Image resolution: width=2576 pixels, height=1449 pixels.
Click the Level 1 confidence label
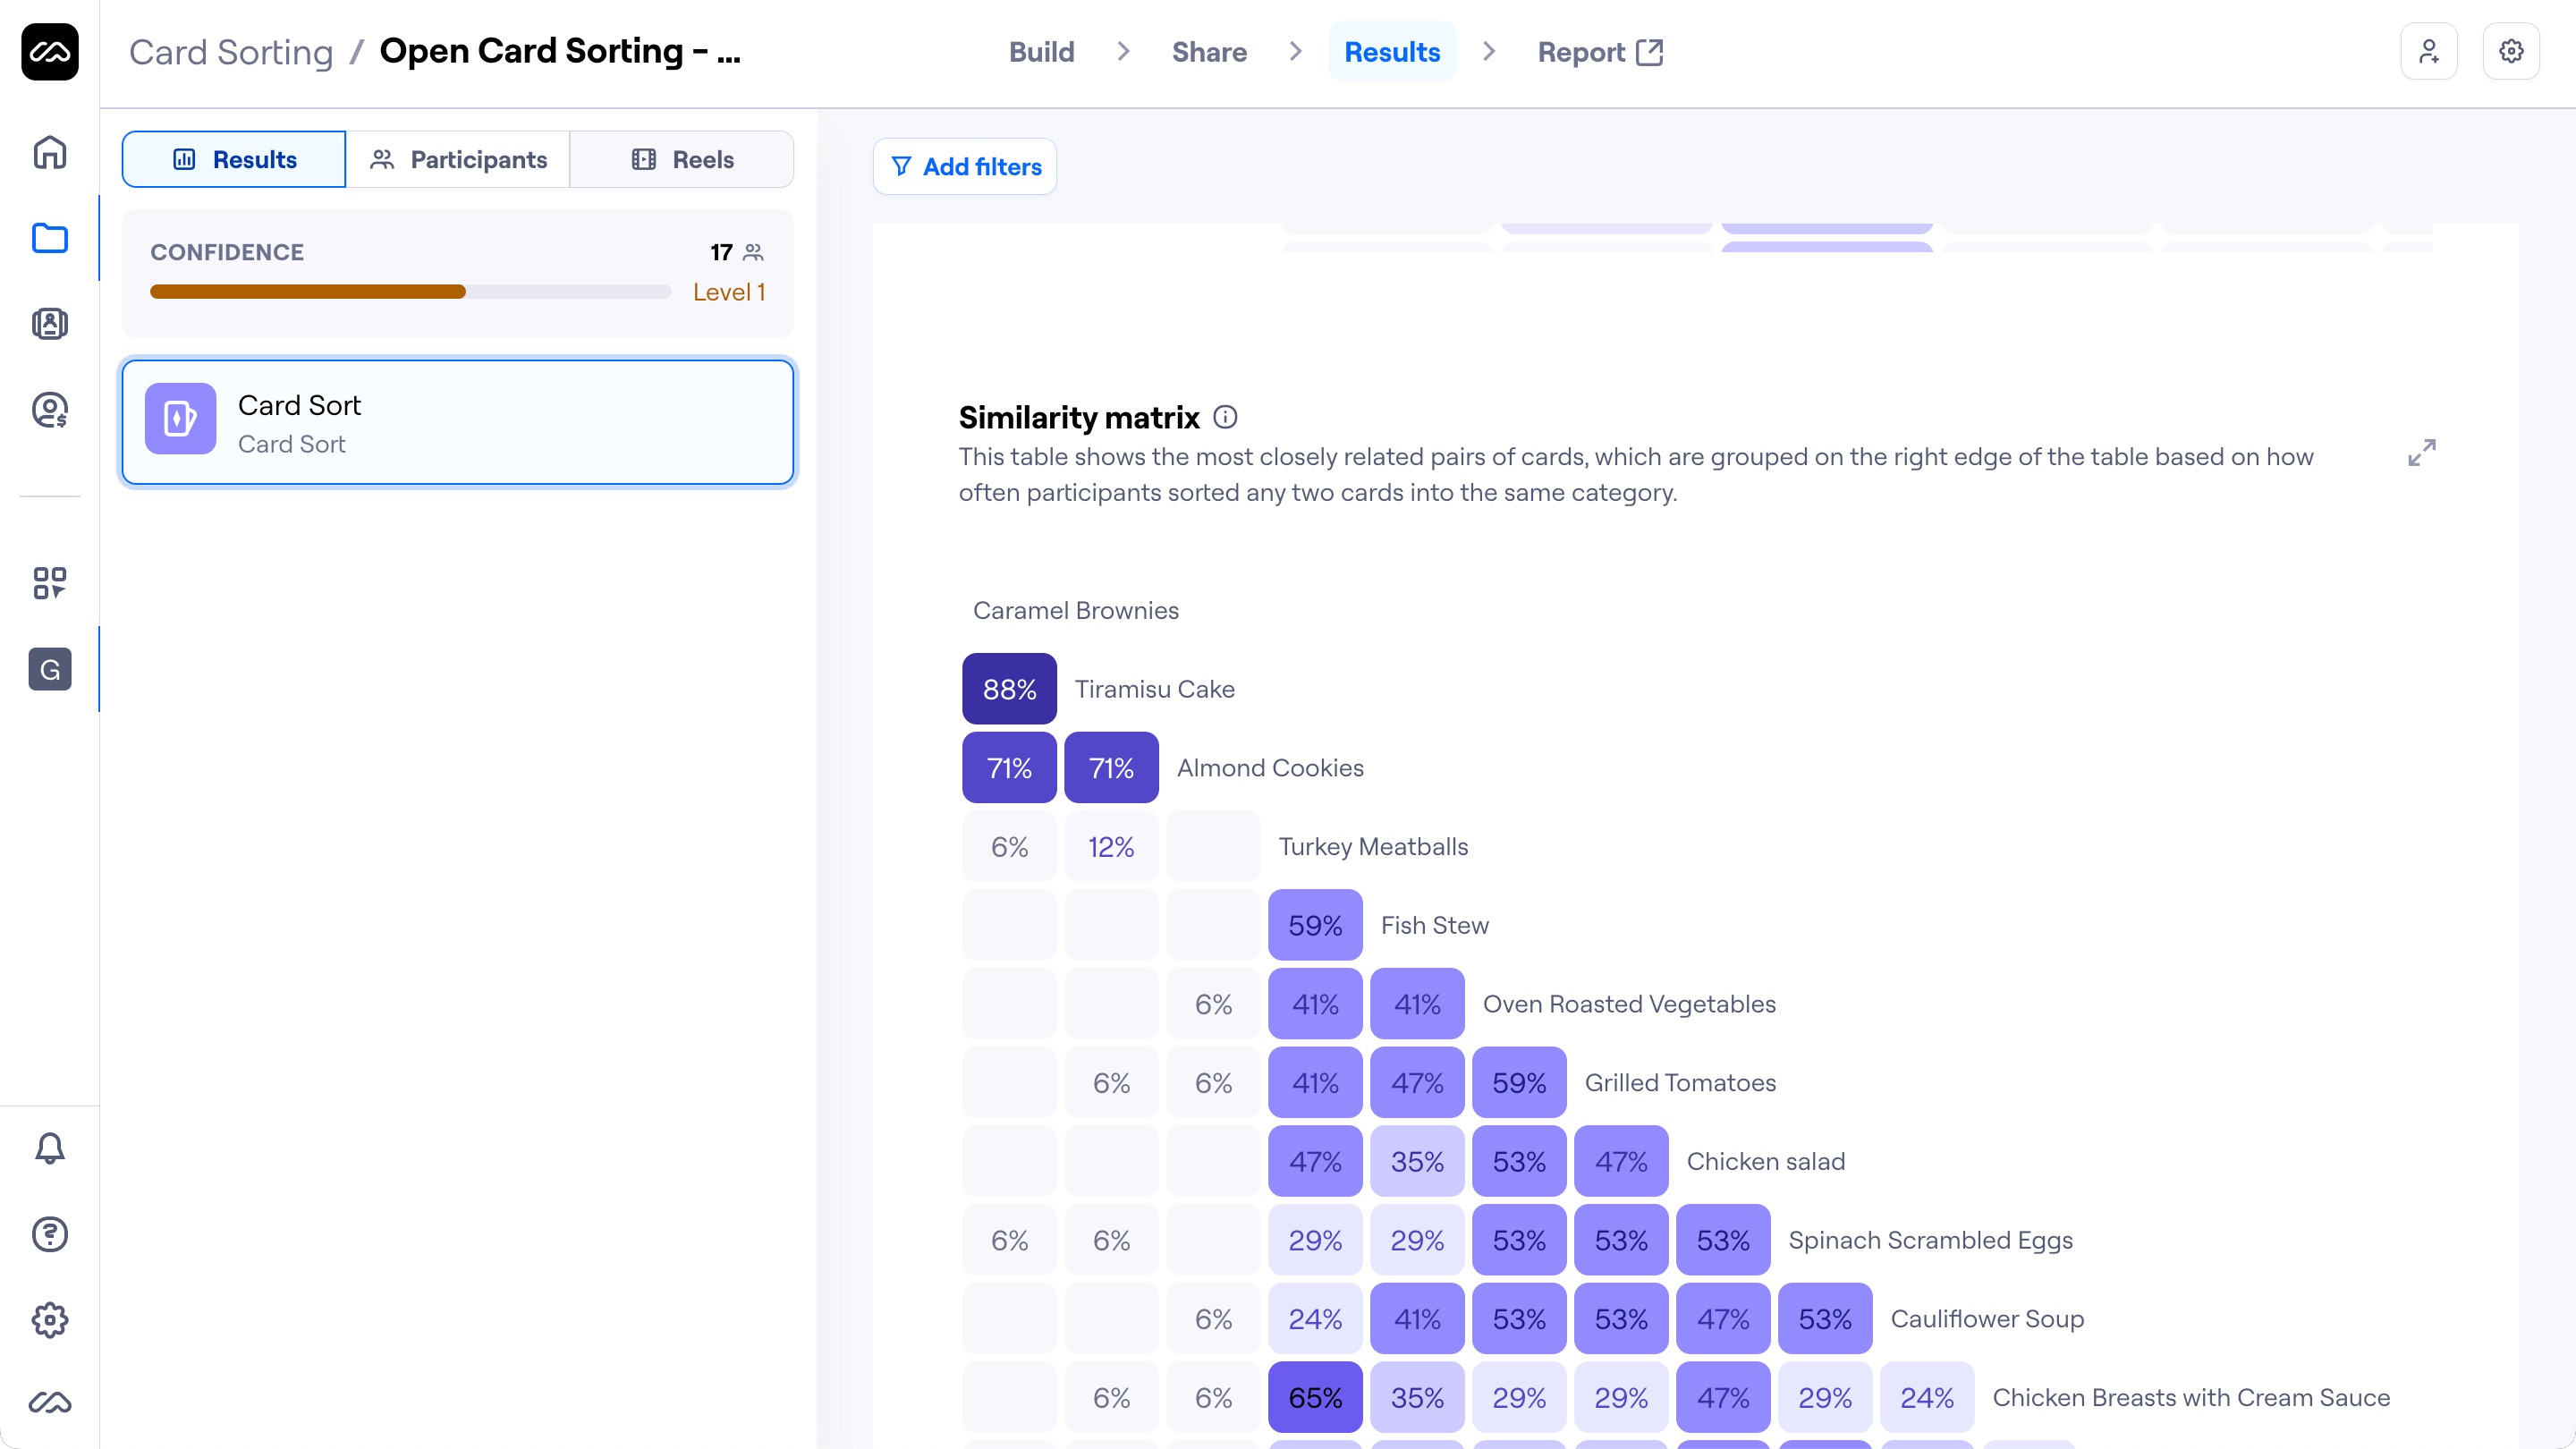pos(729,292)
